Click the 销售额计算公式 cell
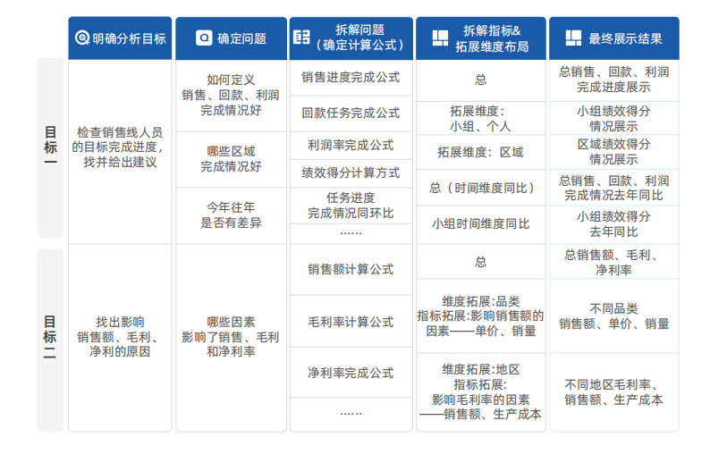This screenshot has width=727, height=454. pyautogui.click(x=351, y=270)
